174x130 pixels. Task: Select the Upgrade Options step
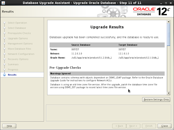pos(18,38)
